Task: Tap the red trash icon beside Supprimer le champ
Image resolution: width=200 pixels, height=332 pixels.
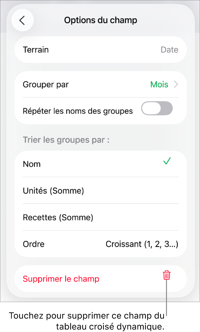Action: [x=166, y=275]
